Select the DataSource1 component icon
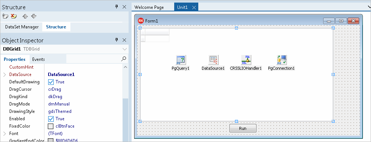The height and width of the screenshot is (142, 371). coord(213,60)
